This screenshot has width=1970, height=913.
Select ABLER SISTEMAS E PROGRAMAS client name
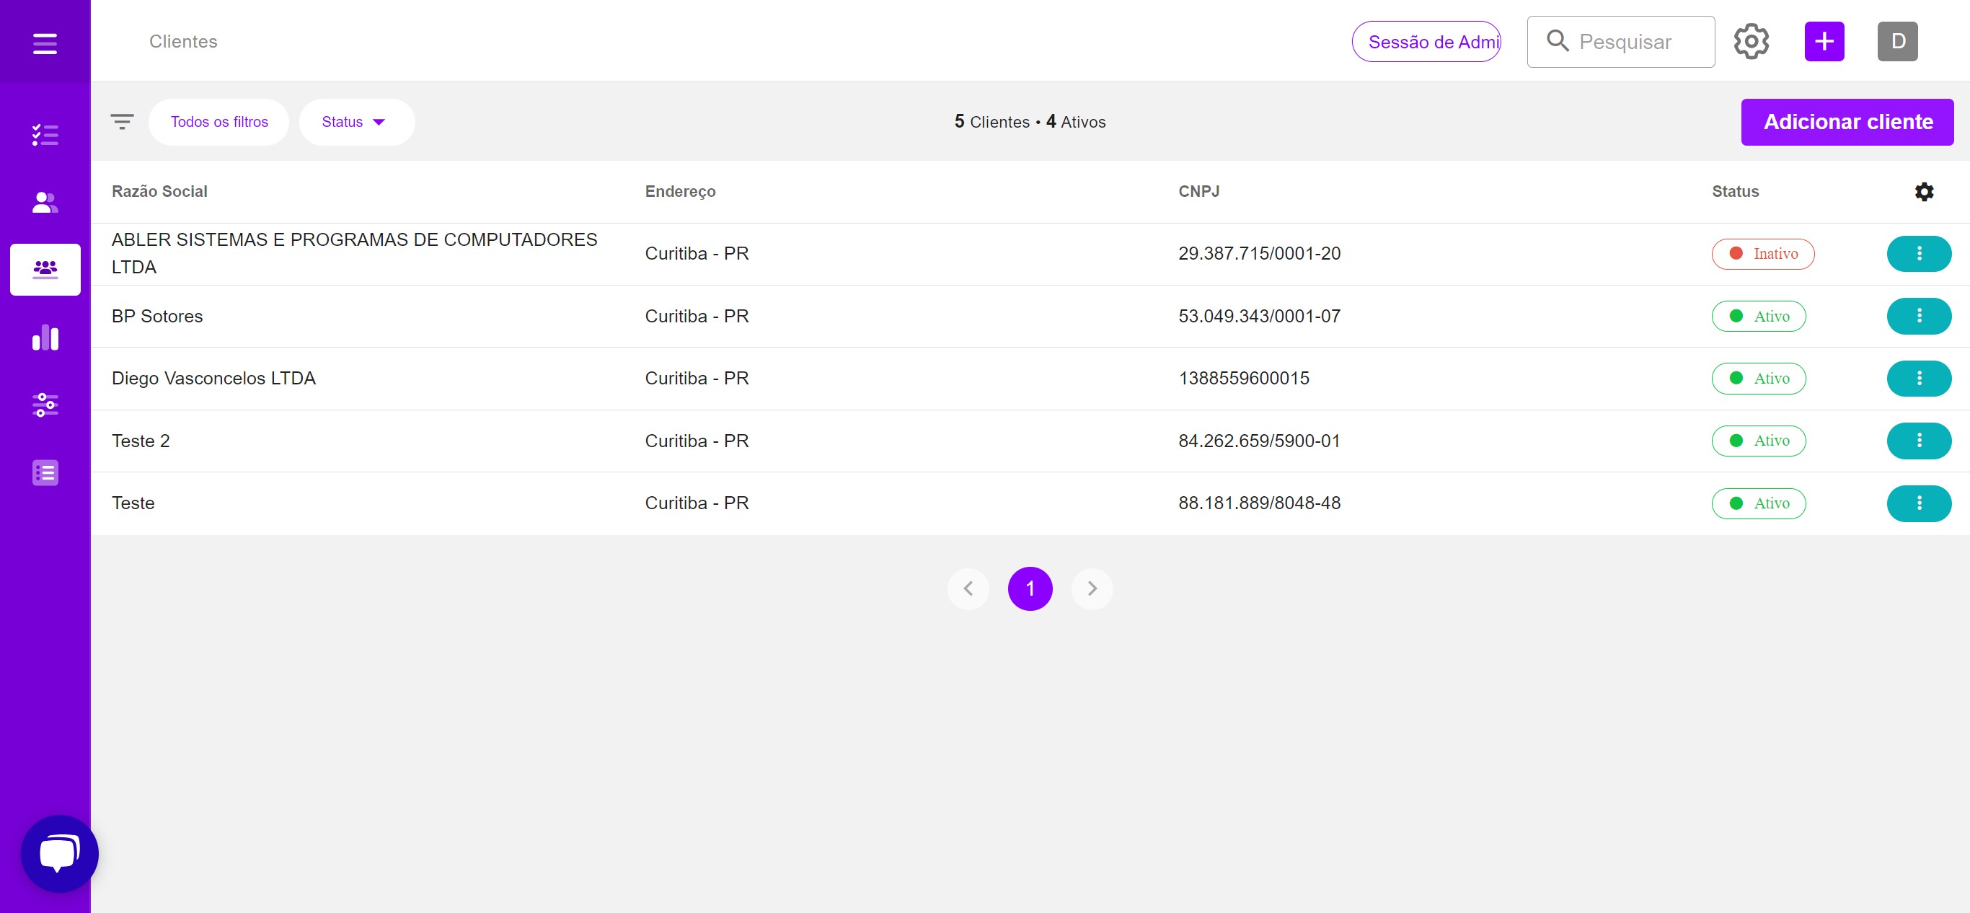pyautogui.click(x=354, y=253)
